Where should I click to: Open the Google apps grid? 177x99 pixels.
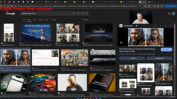(x=169, y=13)
